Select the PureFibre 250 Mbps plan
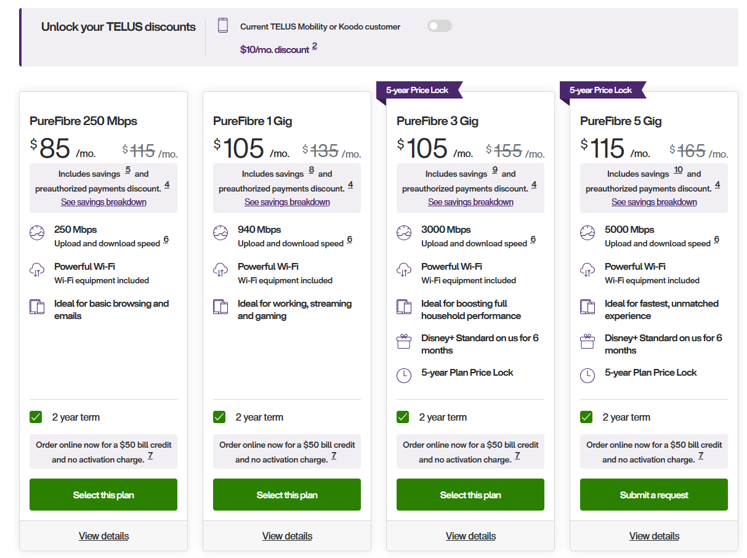Image resolution: width=747 pixels, height=558 pixels. 103,495
